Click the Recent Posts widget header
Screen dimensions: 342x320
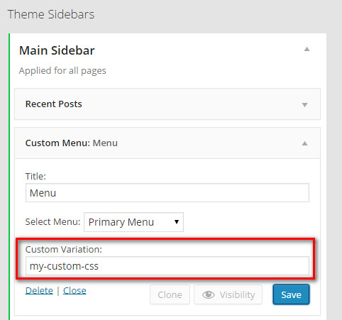[167, 104]
